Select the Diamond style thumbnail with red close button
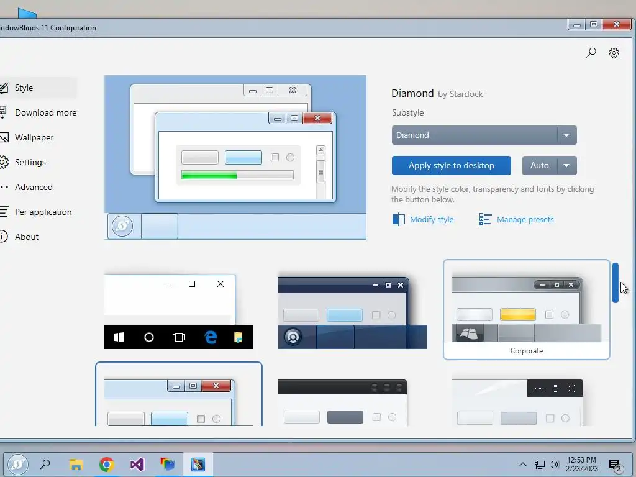This screenshot has width=636, height=477. [179, 394]
